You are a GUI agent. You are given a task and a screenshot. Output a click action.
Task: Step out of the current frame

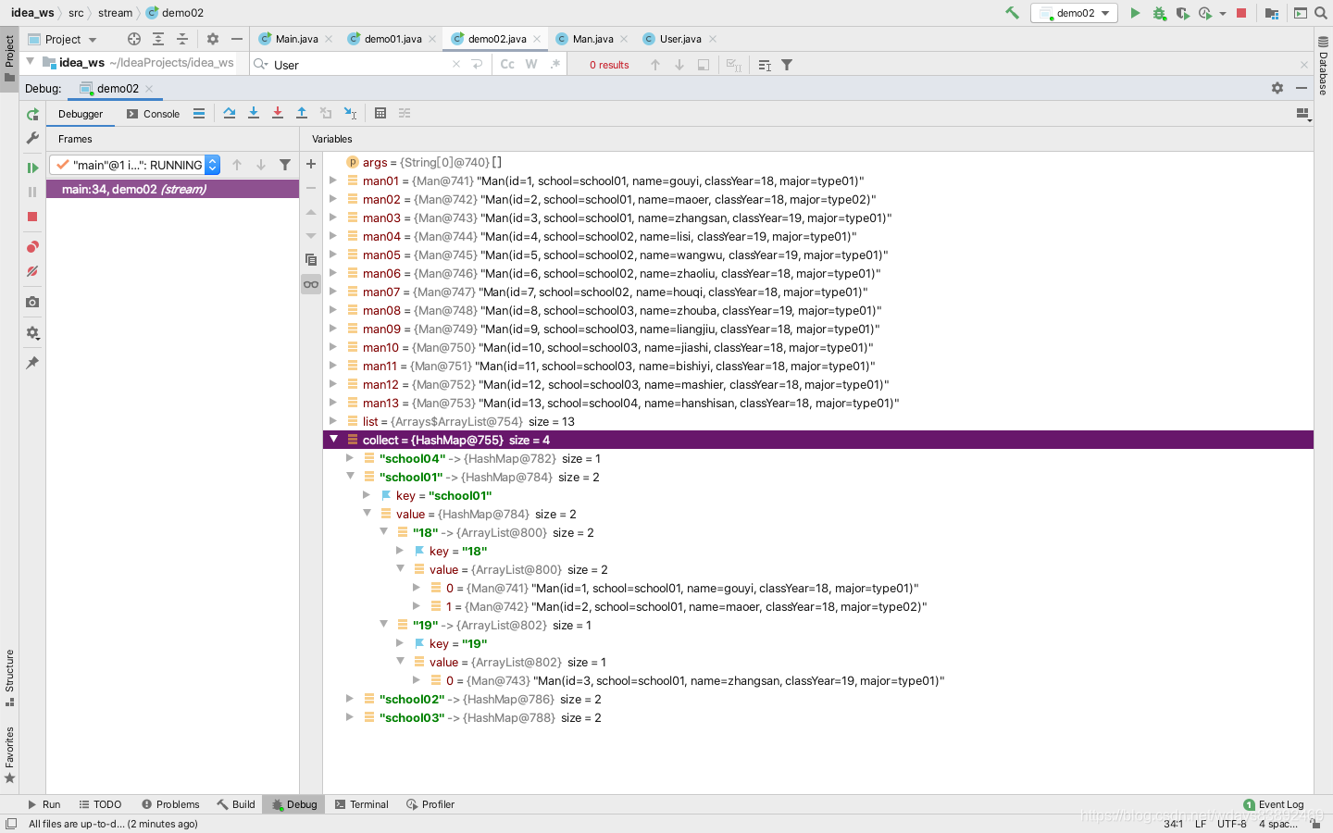(x=301, y=113)
